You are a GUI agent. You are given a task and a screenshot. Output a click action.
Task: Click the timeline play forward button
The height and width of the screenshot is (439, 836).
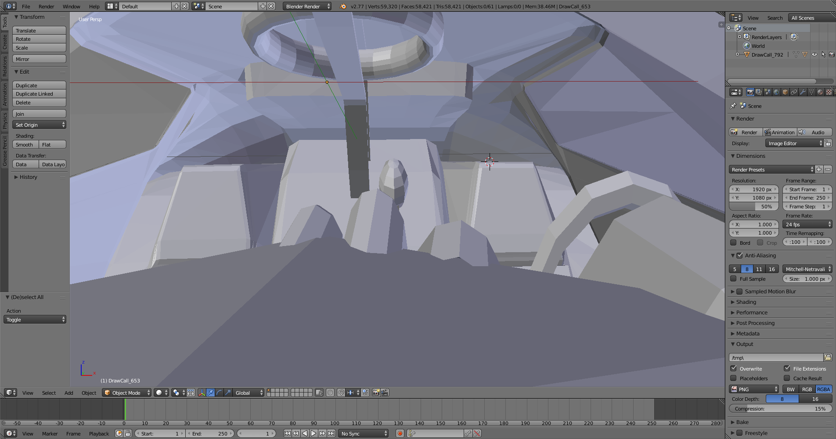pos(313,433)
